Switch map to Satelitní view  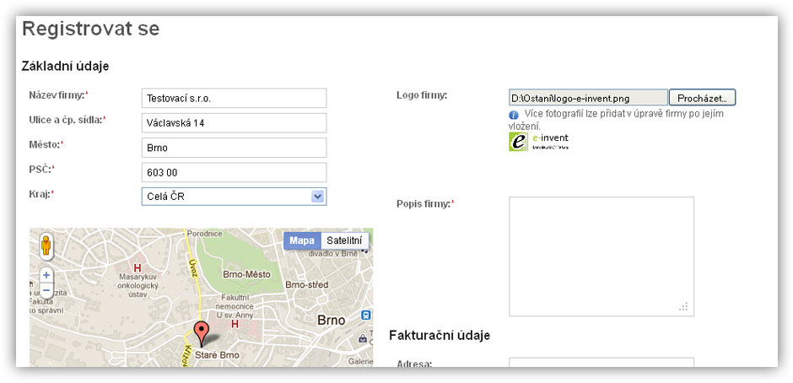point(344,240)
